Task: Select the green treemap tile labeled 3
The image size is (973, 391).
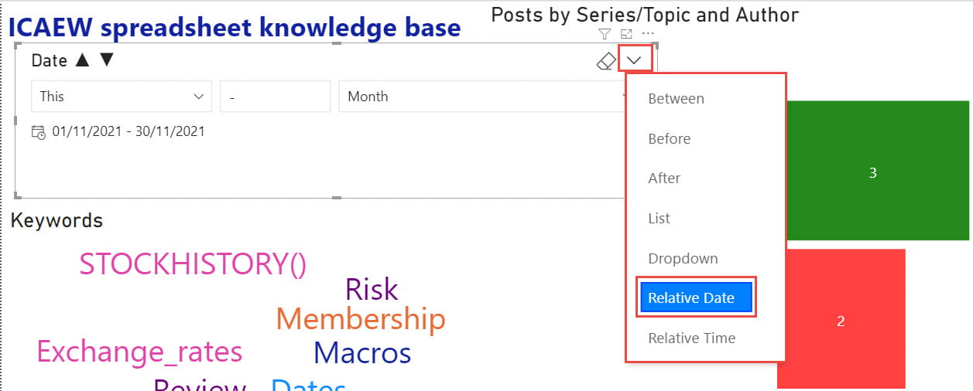Action: (872, 173)
